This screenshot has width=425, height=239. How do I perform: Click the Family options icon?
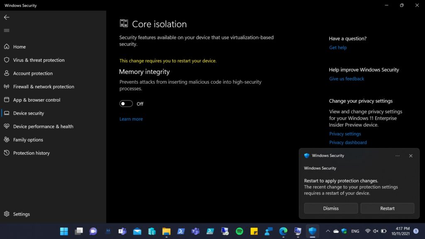[x=6, y=140]
